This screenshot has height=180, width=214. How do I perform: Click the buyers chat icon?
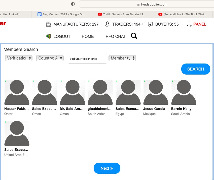[150, 24]
